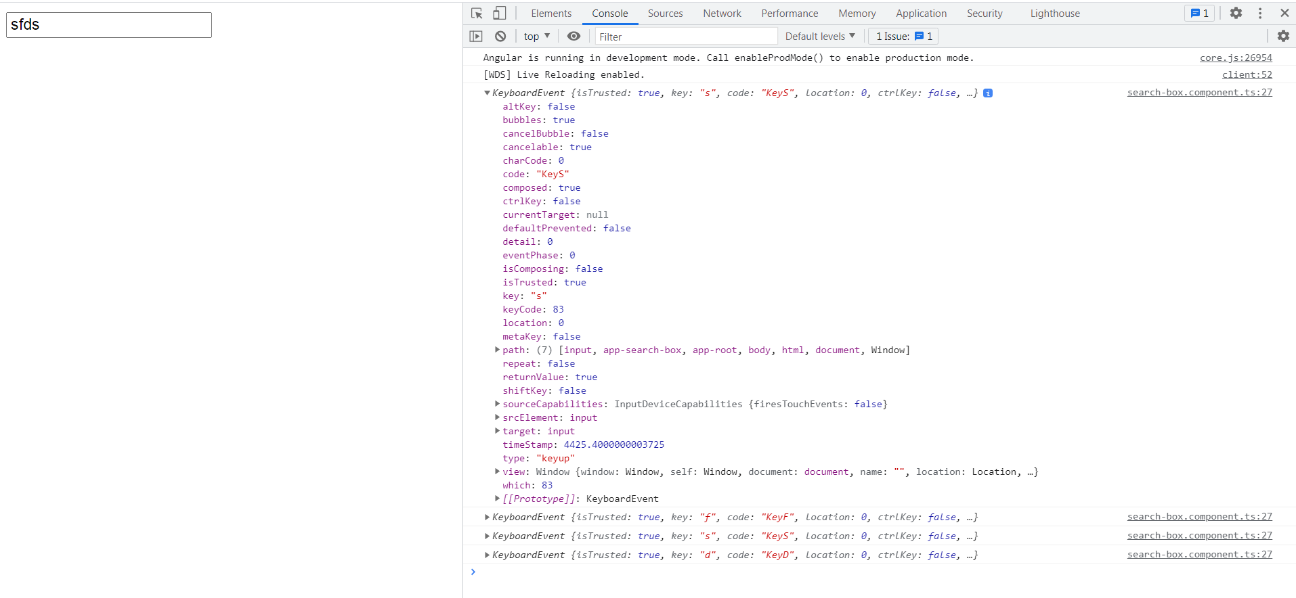Switch to the Elements tab
The height and width of the screenshot is (598, 1296).
click(551, 14)
